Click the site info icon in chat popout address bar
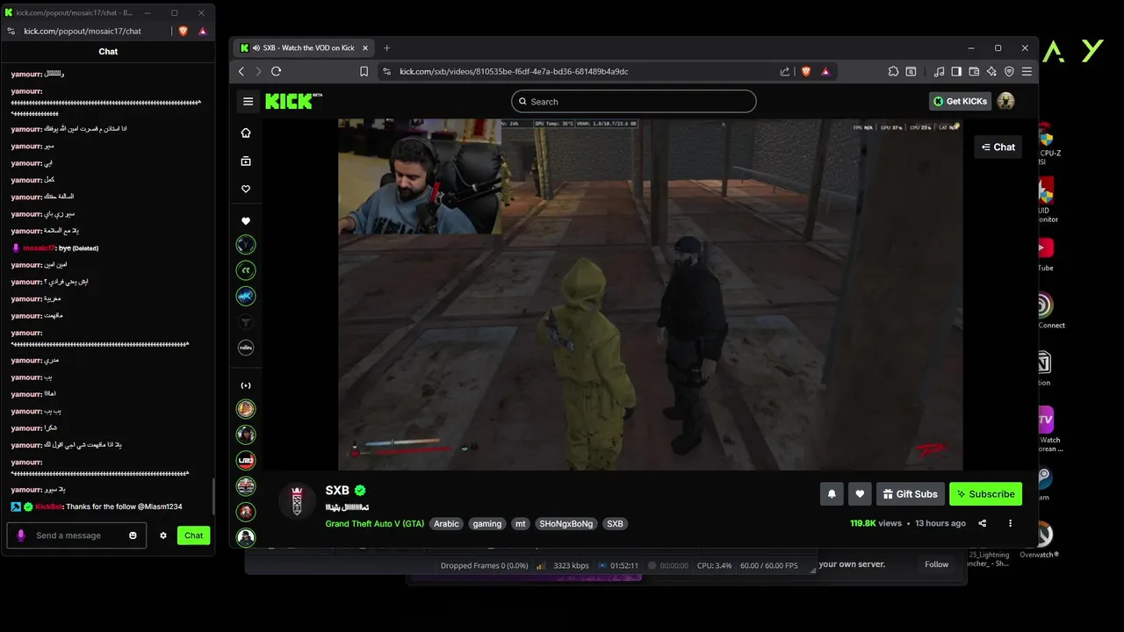 [x=11, y=31]
